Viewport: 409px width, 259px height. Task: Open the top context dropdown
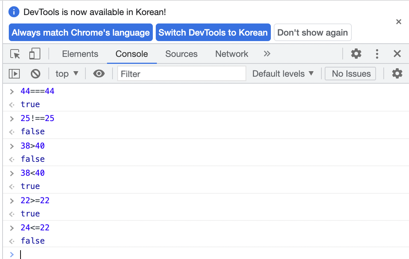point(67,74)
